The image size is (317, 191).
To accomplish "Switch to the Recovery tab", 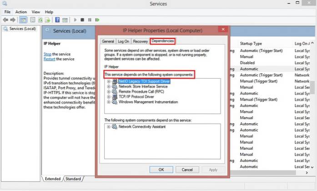I will 141,41.
